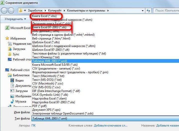Open the Тип файла combo box
The width and height of the screenshot is (179, 131).
pos(105,118)
